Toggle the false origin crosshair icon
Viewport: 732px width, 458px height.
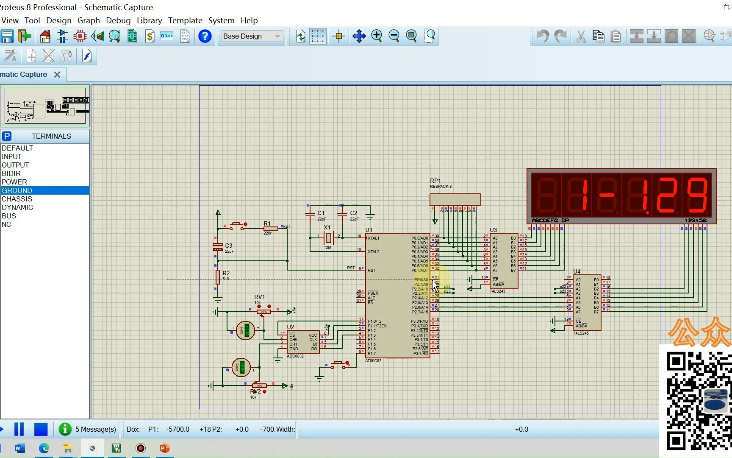(x=339, y=36)
